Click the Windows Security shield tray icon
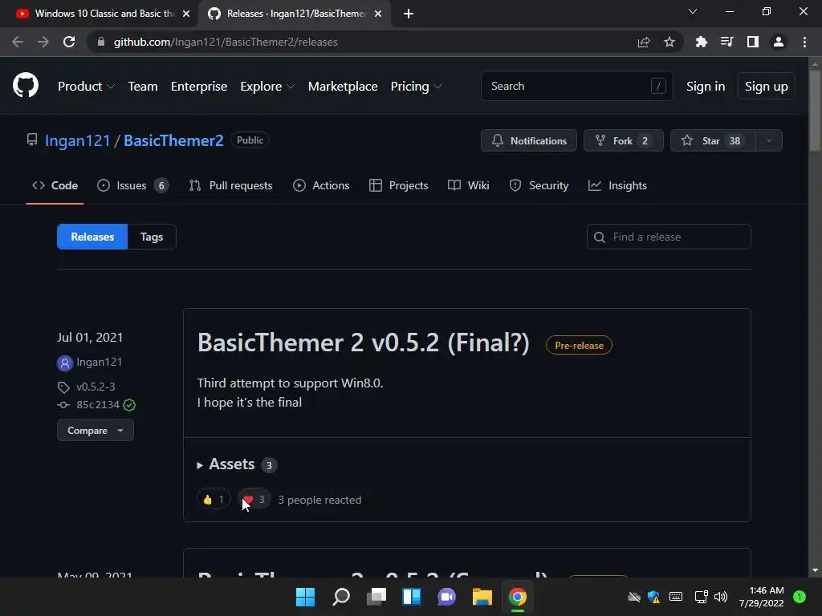 653,597
